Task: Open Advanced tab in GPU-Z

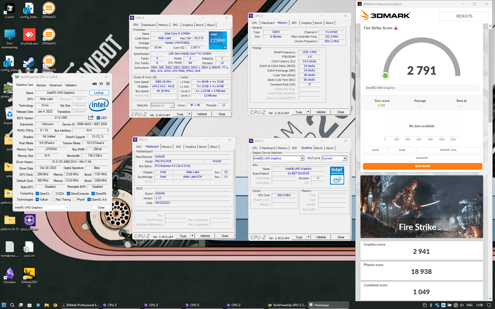Action: [55, 85]
